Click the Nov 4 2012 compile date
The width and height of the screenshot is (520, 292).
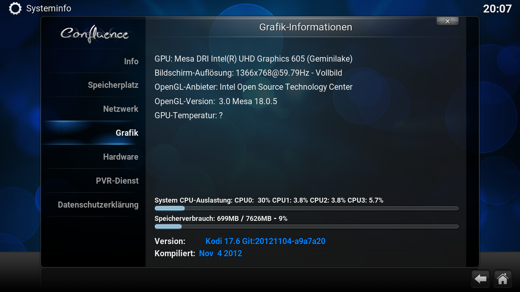click(x=220, y=253)
